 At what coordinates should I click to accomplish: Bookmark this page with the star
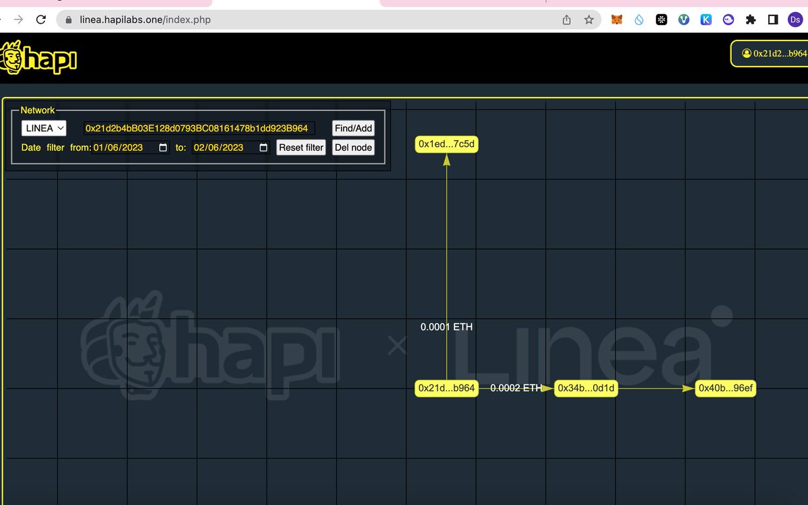coord(588,20)
